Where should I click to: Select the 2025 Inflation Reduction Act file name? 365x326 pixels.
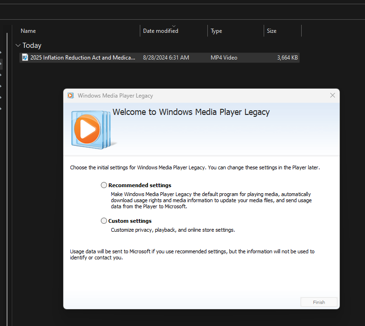coord(83,58)
